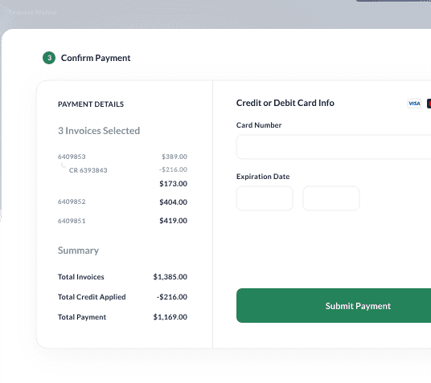Click the faded Request Waiver link
The height and width of the screenshot is (383, 431).
click(x=33, y=12)
